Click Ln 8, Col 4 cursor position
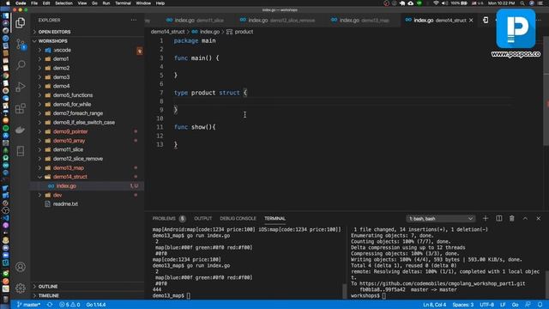The height and width of the screenshot is (309, 549). tap(435, 305)
